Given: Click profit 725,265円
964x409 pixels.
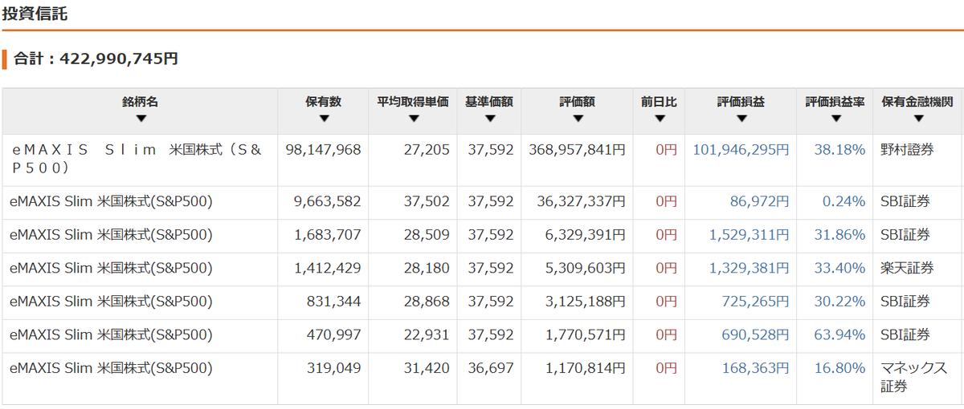Looking at the screenshot, I should [x=756, y=302].
